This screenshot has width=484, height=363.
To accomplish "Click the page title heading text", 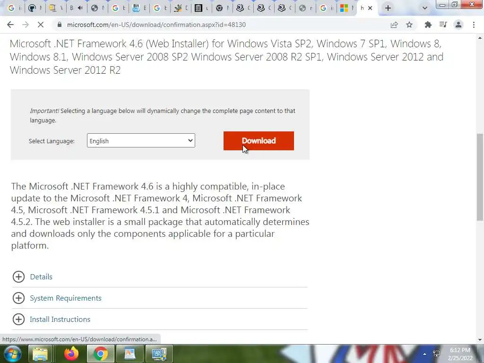I will click(x=226, y=57).
